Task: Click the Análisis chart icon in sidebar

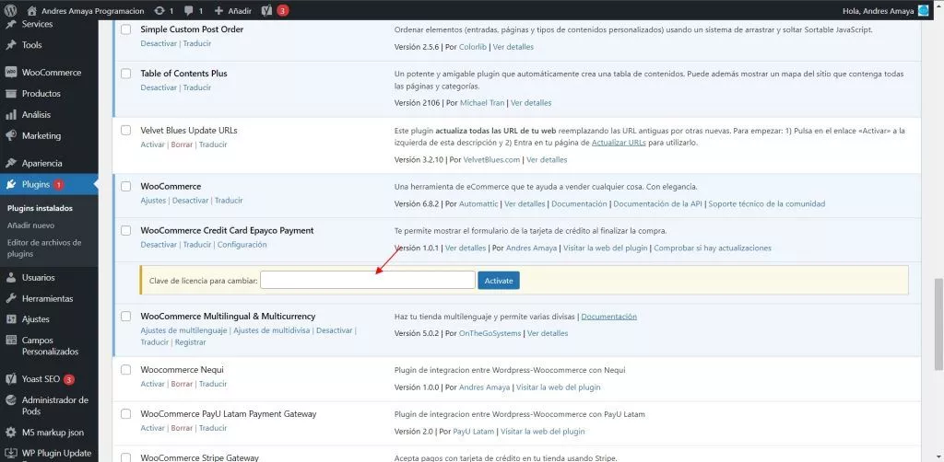Action: click(x=11, y=115)
